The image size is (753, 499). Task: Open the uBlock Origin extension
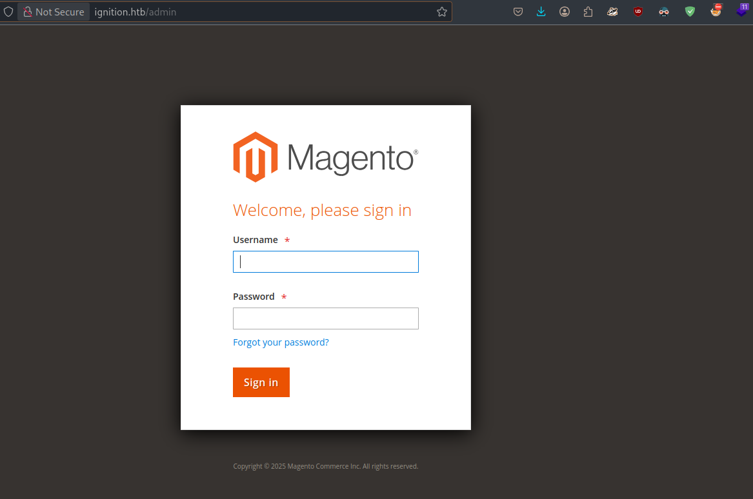click(x=638, y=12)
